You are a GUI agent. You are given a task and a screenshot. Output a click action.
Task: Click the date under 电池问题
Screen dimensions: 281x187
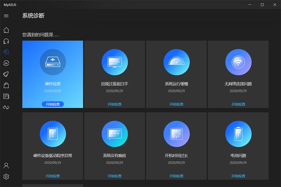point(238,163)
